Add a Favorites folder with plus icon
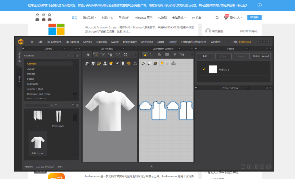The height and width of the screenshot is (179, 295). [73, 56]
